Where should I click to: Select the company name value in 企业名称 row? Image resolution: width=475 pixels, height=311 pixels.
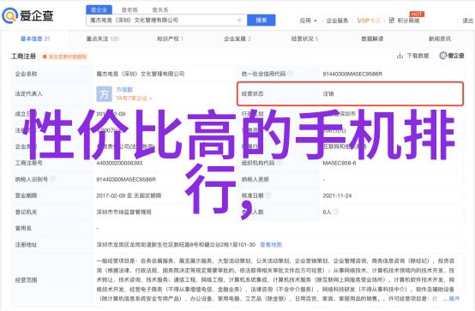[141, 74]
